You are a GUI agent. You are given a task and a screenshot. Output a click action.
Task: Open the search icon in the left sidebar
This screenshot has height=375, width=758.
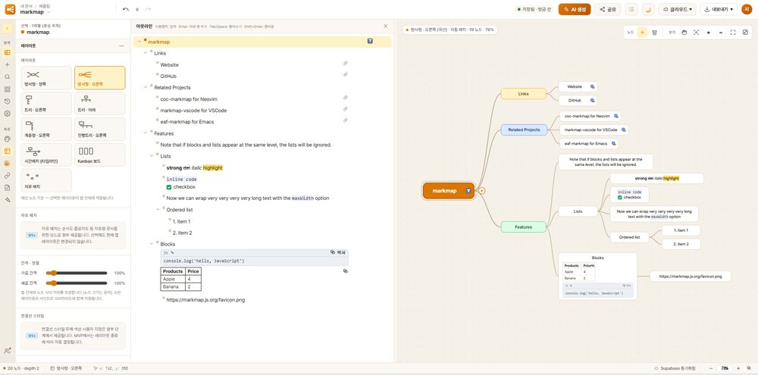coord(8,77)
